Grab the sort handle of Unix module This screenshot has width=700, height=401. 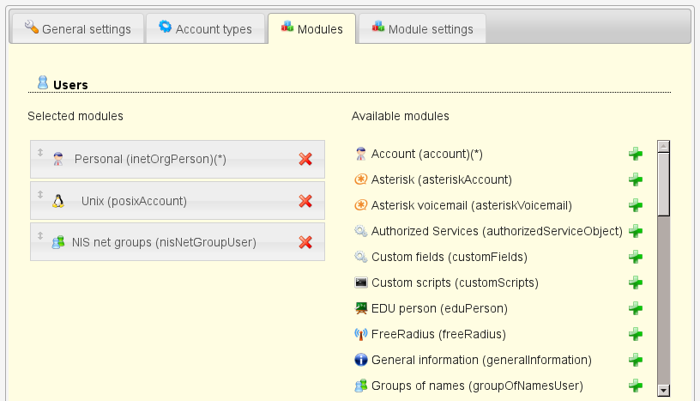coord(39,194)
